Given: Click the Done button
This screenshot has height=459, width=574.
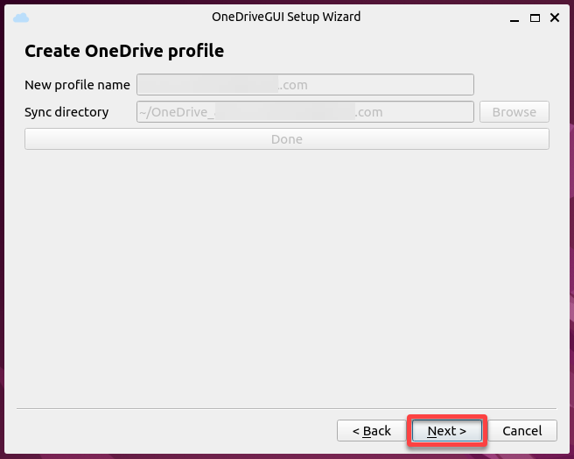Looking at the screenshot, I should [287, 139].
